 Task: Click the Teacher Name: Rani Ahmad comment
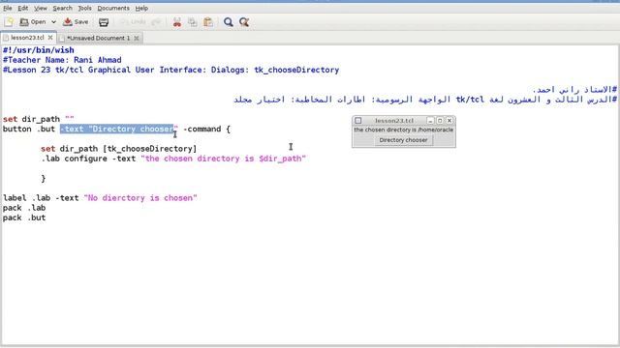pos(62,60)
